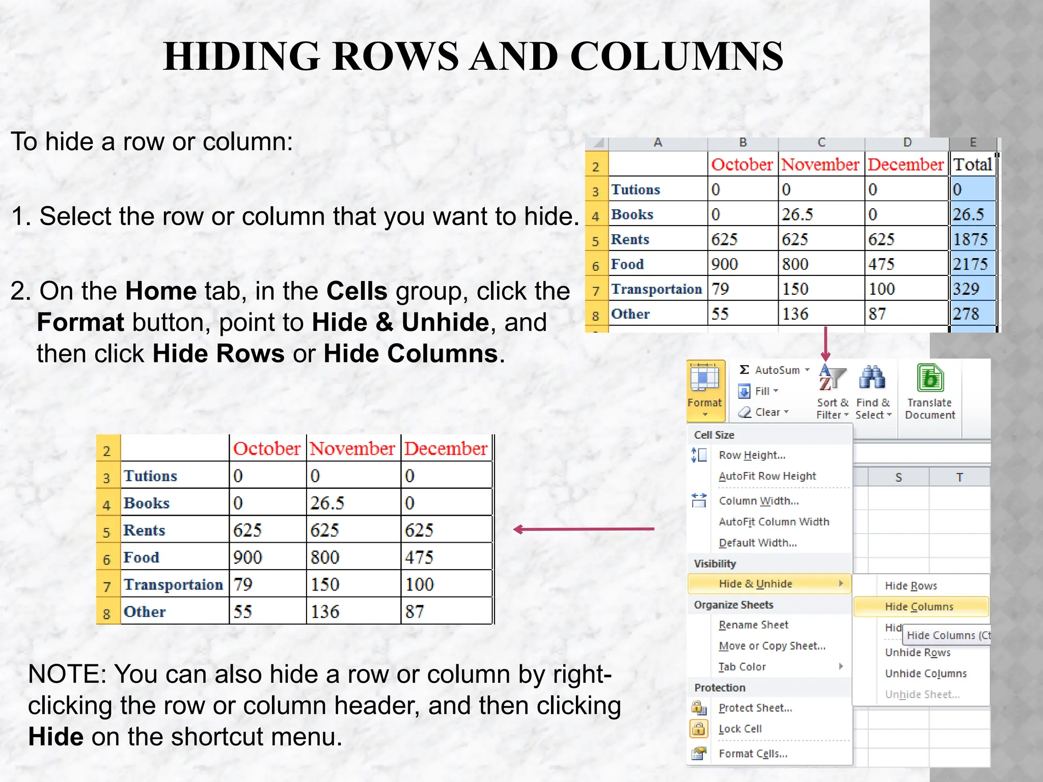Expand the Tab Color submenu arrow
Screen dimensions: 1043x782
(x=841, y=666)
